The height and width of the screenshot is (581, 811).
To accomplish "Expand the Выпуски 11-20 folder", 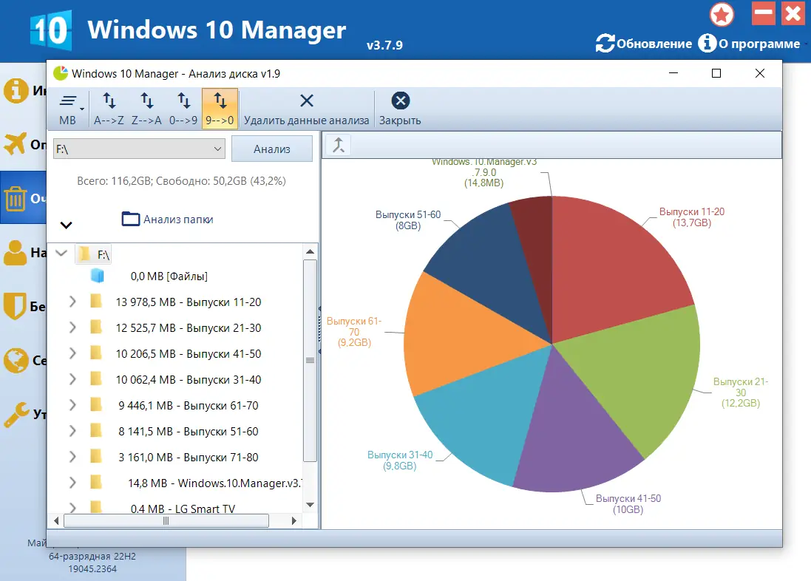I will tap(72, 302).
